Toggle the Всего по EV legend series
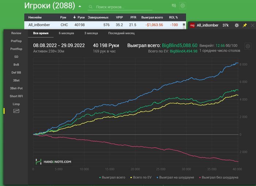Viewport: 256px width, 186px height. coord(141,177)
